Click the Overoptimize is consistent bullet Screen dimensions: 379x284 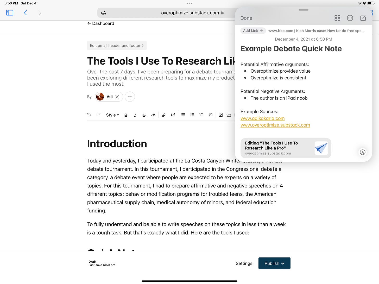coord(278,78)
